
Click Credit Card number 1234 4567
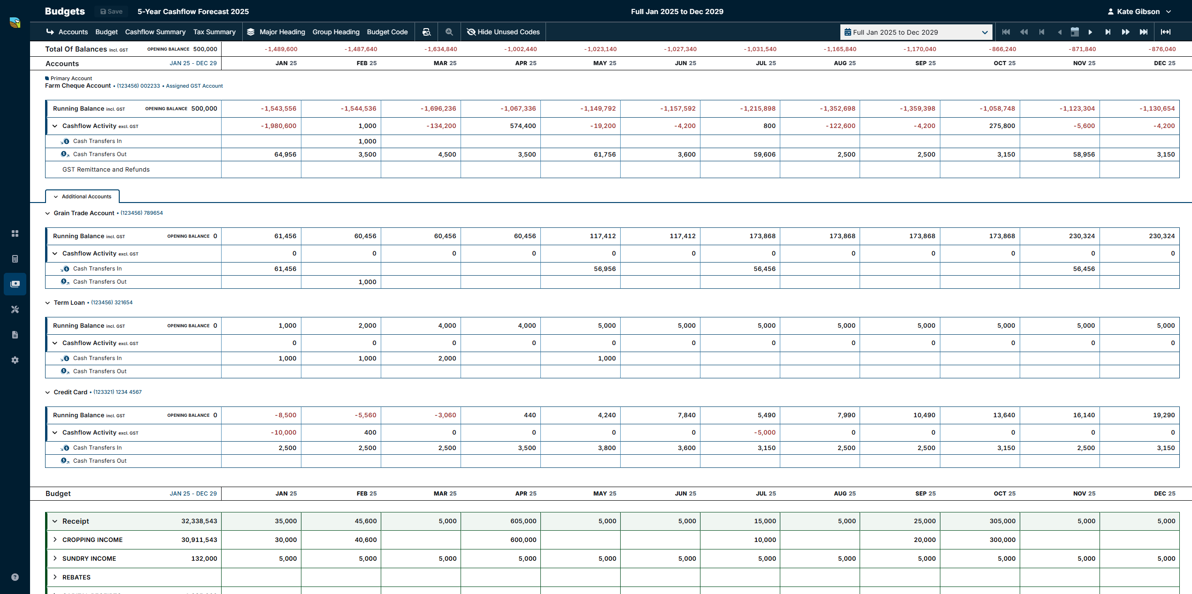point(117,392)
